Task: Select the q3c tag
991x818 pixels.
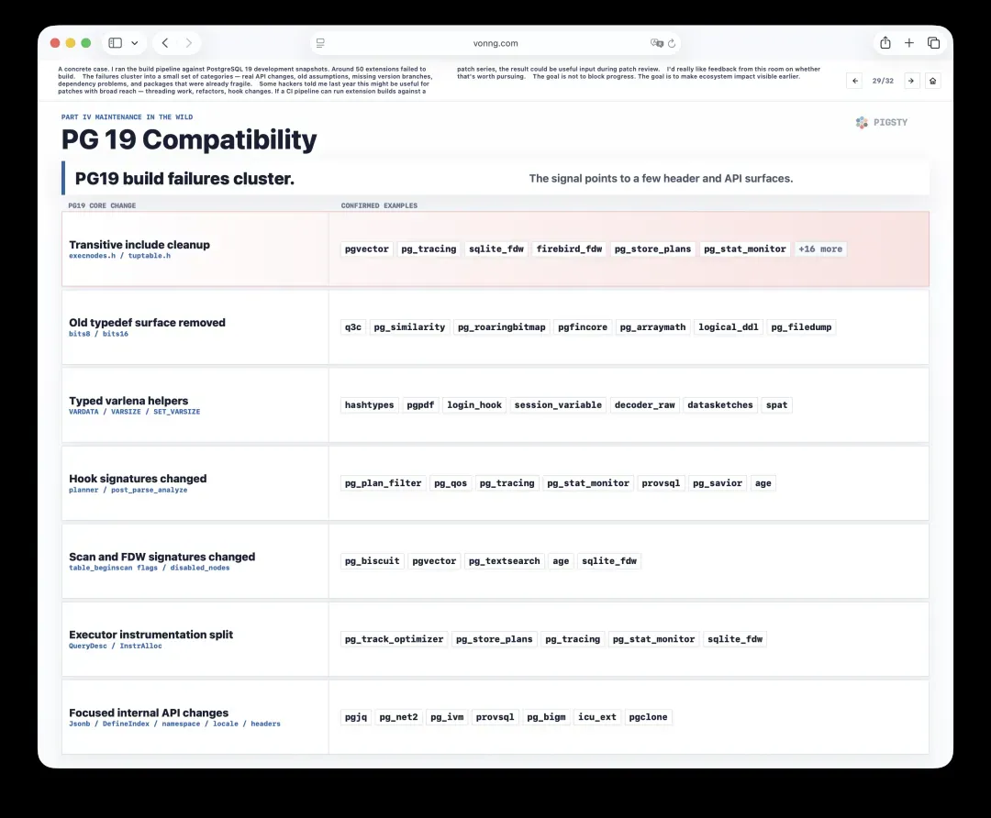Action: tap(353, 327)
